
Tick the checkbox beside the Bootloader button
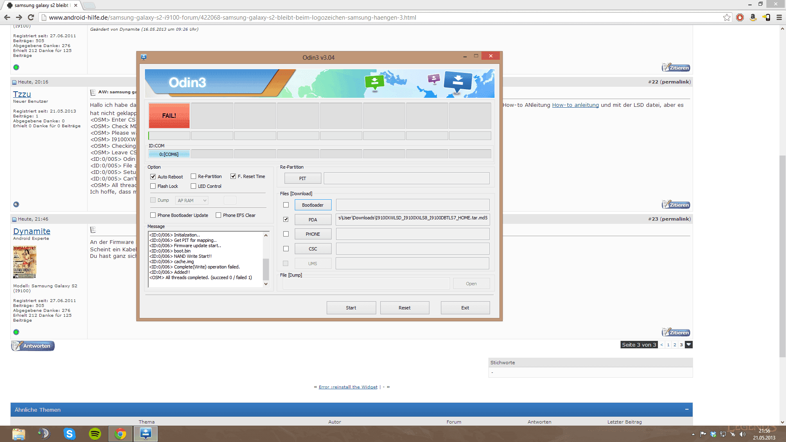(x=286, y=205)
